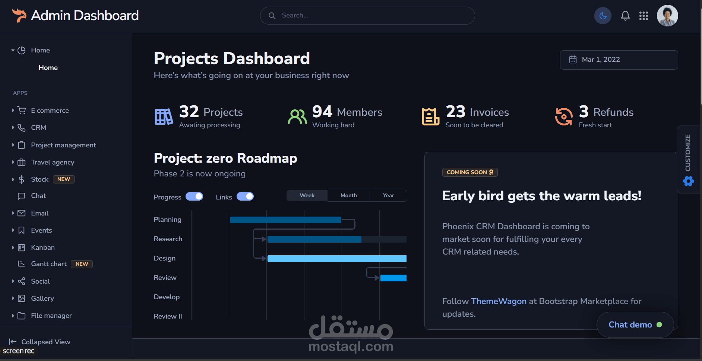Select the E commerce cart icon

[x=21, y=110]
